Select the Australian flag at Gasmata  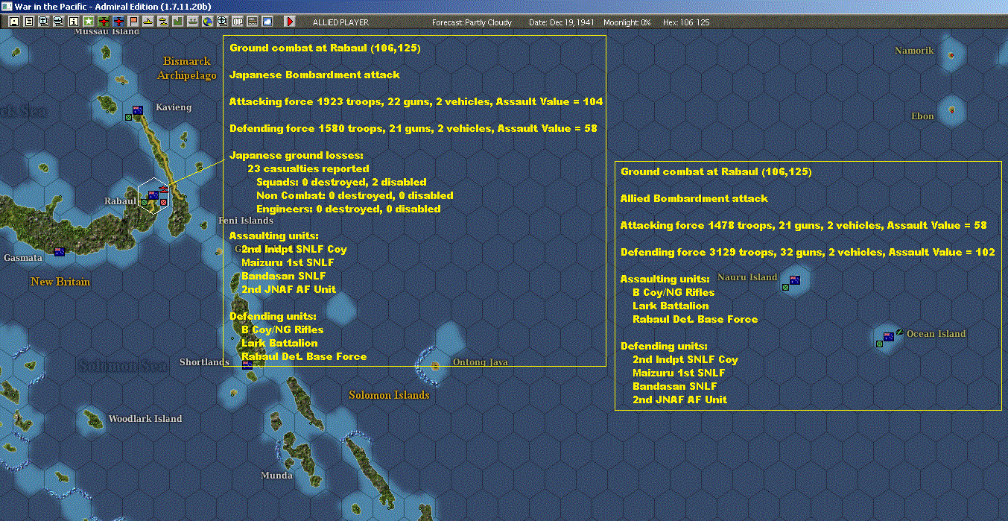click(60, 252)
